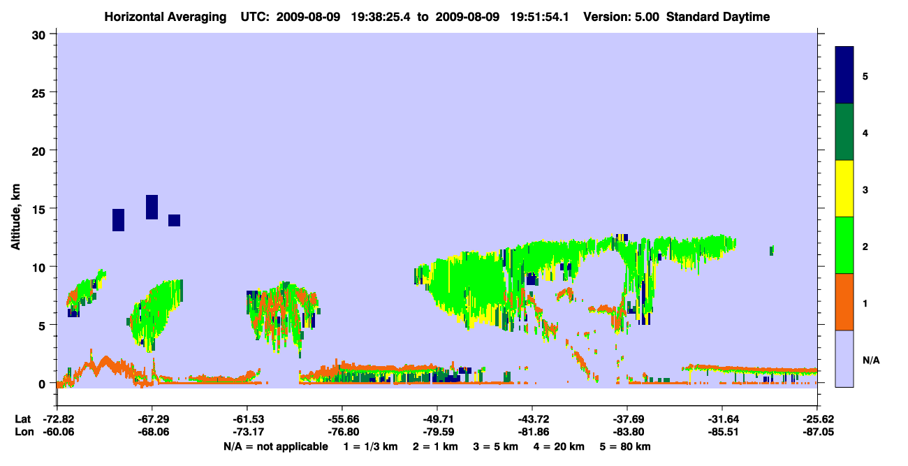The height and width of the screenshot is (466, 908).
Task: Click the y-axis tick label 30
Action: tap(41, 34)
